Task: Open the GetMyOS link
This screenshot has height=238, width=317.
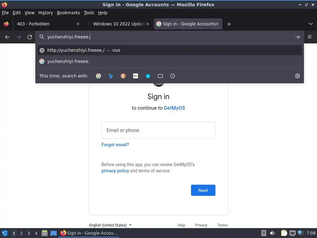Action: point(174,108)
